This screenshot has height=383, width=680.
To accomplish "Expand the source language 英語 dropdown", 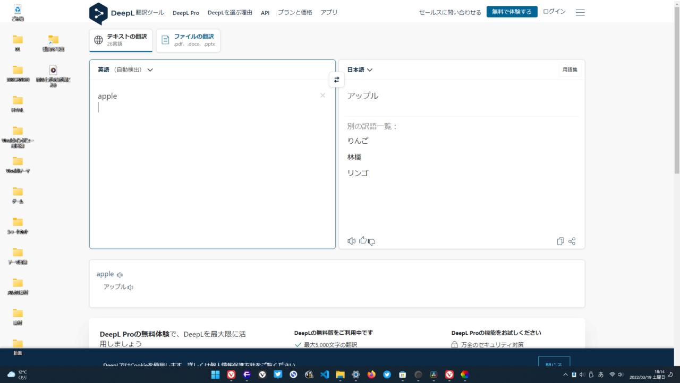I will click(125, 69).
